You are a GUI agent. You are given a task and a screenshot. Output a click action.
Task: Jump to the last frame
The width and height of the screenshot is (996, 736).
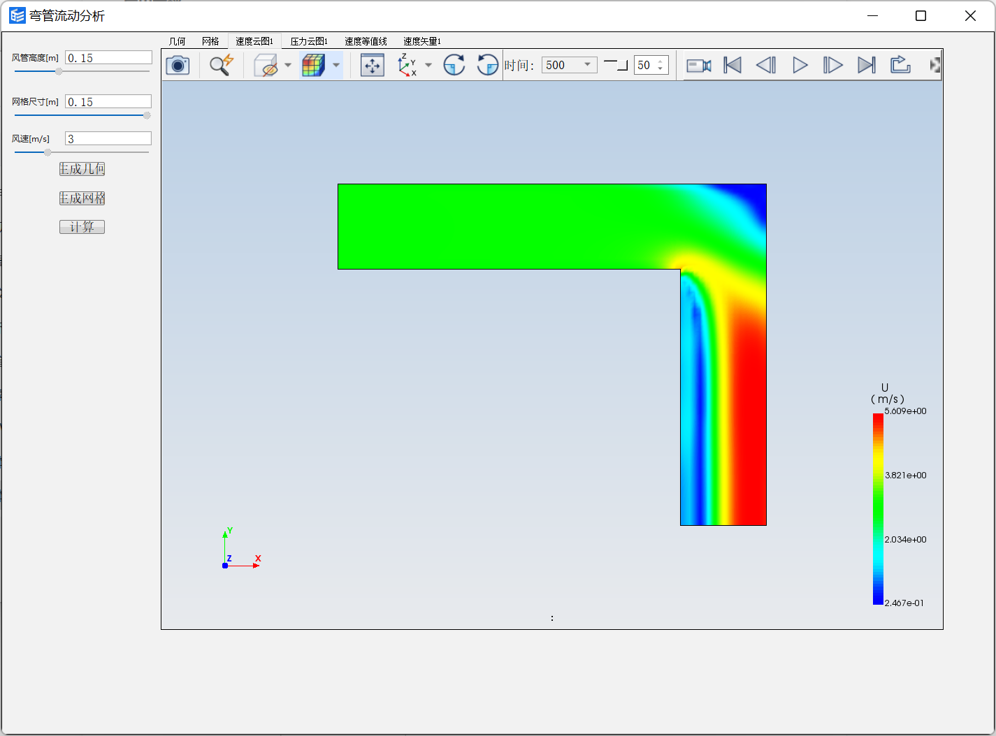point(867,66)
